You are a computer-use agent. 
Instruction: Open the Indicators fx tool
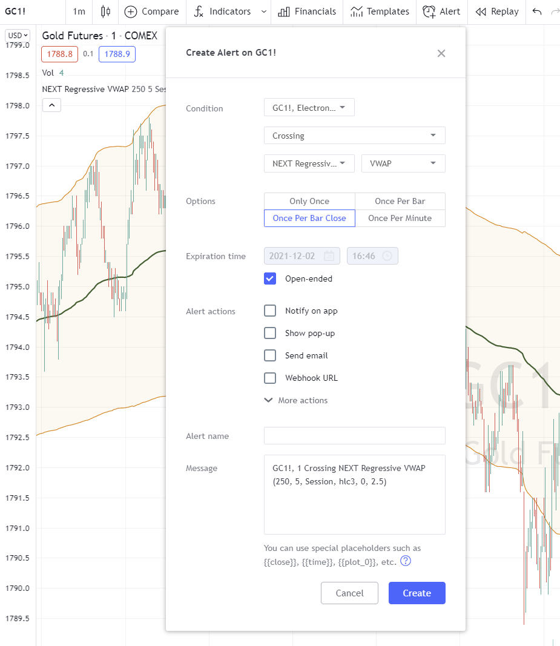199,12
